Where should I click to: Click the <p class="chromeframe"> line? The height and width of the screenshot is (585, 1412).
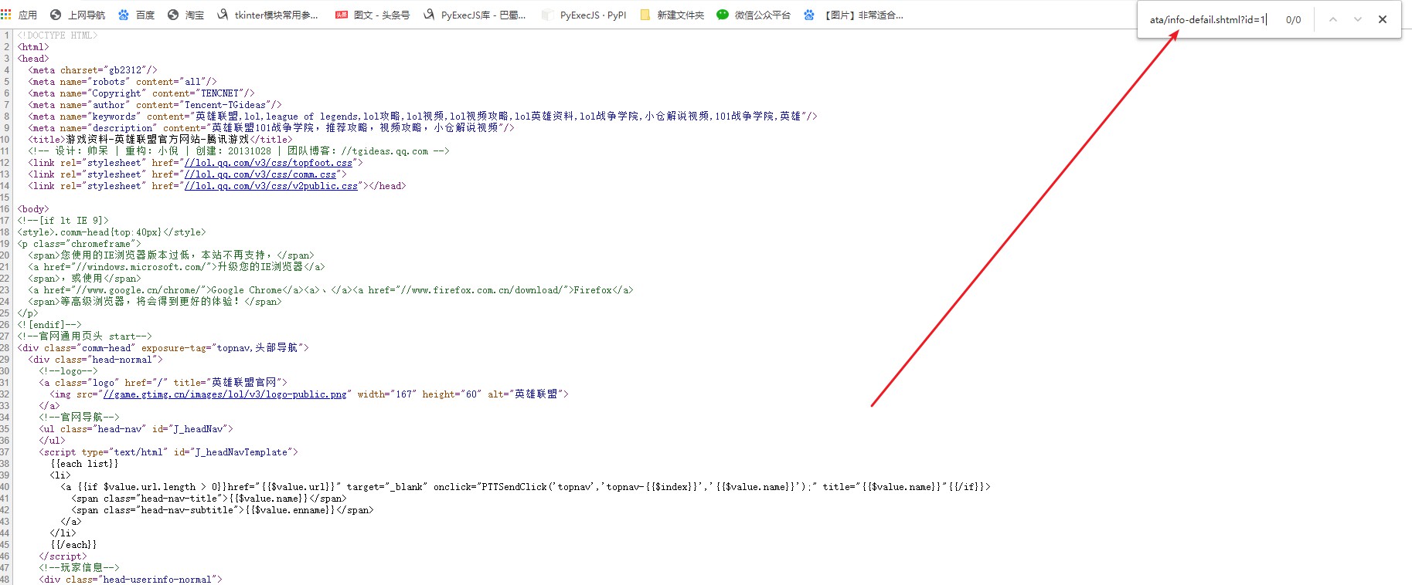80,244
